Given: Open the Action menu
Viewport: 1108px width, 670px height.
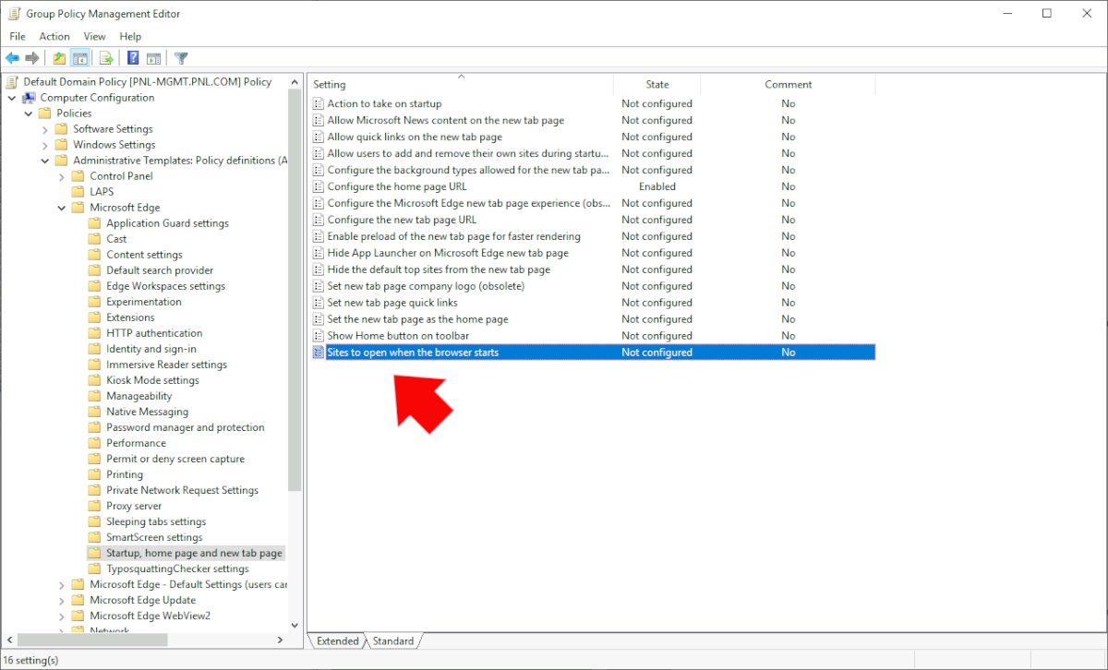Looking at the screenshot, I should tap(54, 36).
